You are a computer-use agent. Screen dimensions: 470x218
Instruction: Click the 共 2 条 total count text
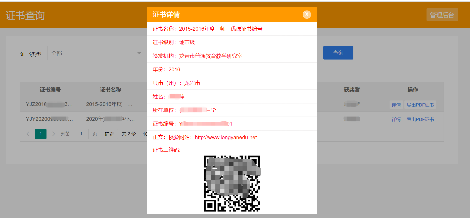pos(129,134)
